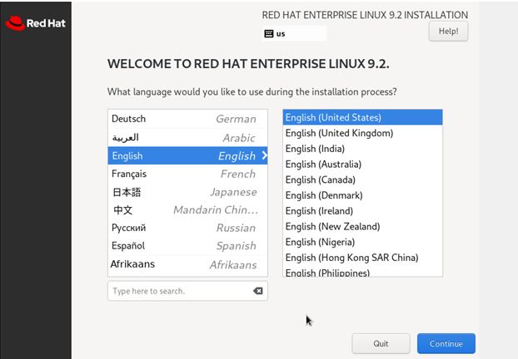The width and height of the screenshot is (518, 359).
Task: Click the keyboard layout icon
Action: click(269, 33)
